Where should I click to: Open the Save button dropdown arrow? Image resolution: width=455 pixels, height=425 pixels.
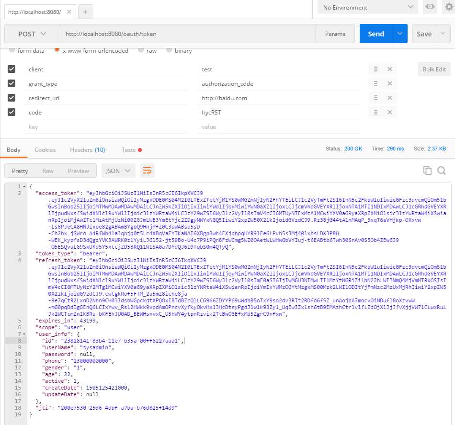443,34
